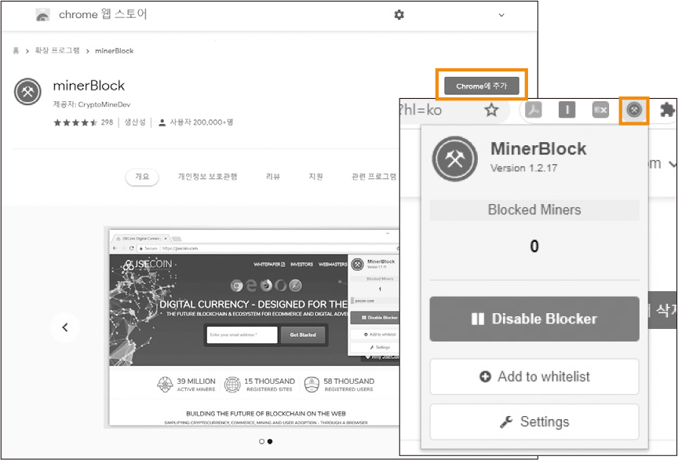Click the 'Chrome에 추가' button

pyautogui.click(x=481, y=86)
